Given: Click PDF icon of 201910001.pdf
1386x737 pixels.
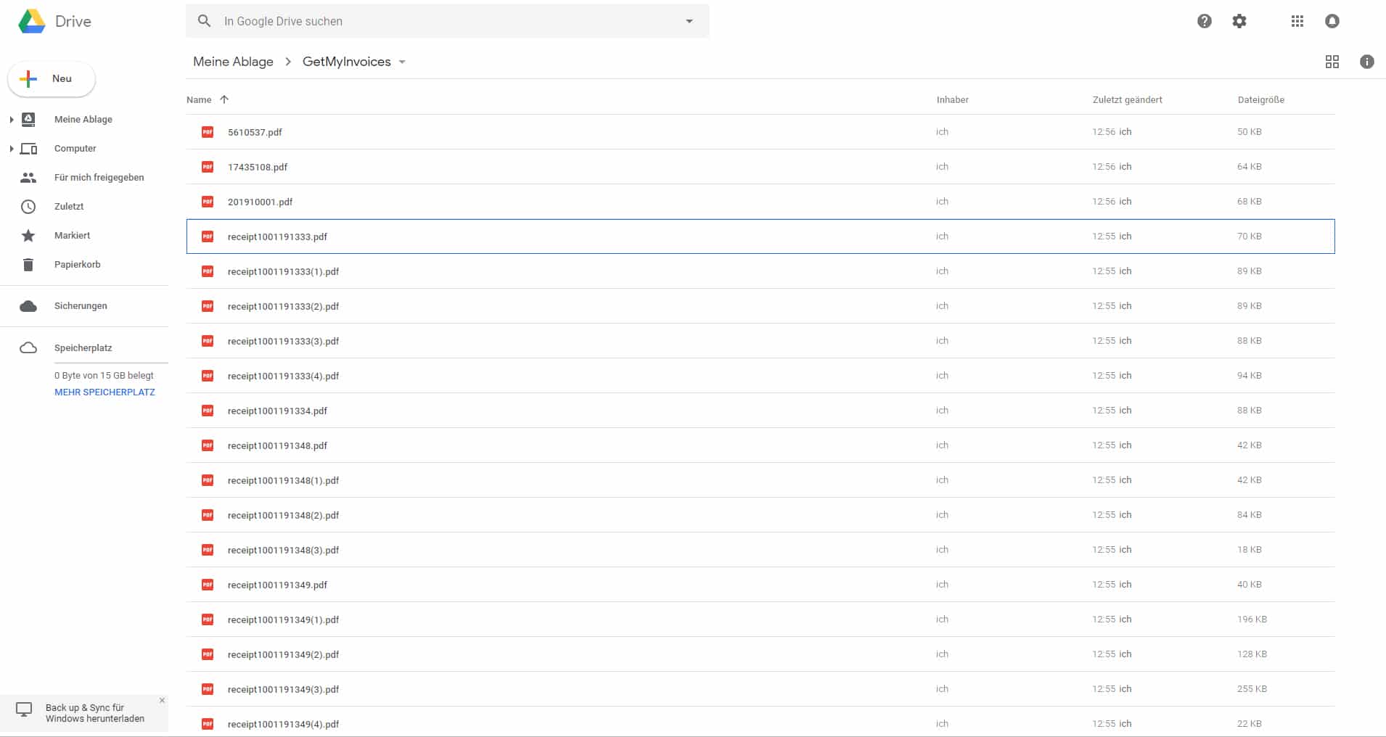Looking at the screenshot, I should coord(208,202).
